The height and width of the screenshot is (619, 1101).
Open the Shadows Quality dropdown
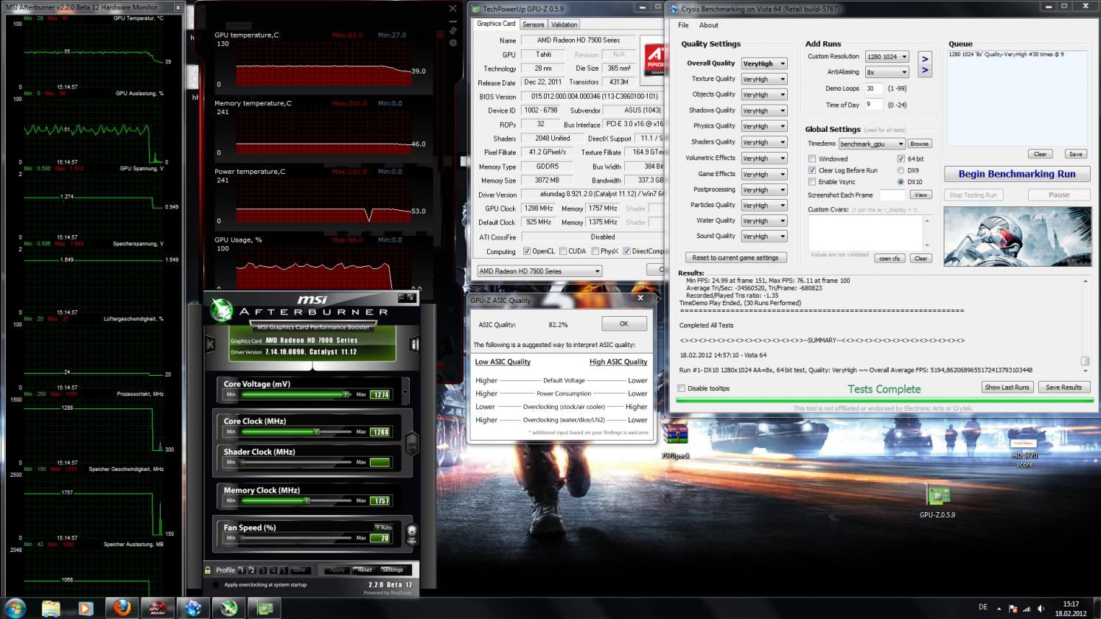[763, 111]
